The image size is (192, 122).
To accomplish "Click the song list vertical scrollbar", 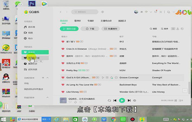I will pos(189,87).
